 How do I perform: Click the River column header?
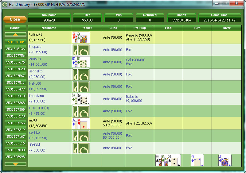point(227,28)
